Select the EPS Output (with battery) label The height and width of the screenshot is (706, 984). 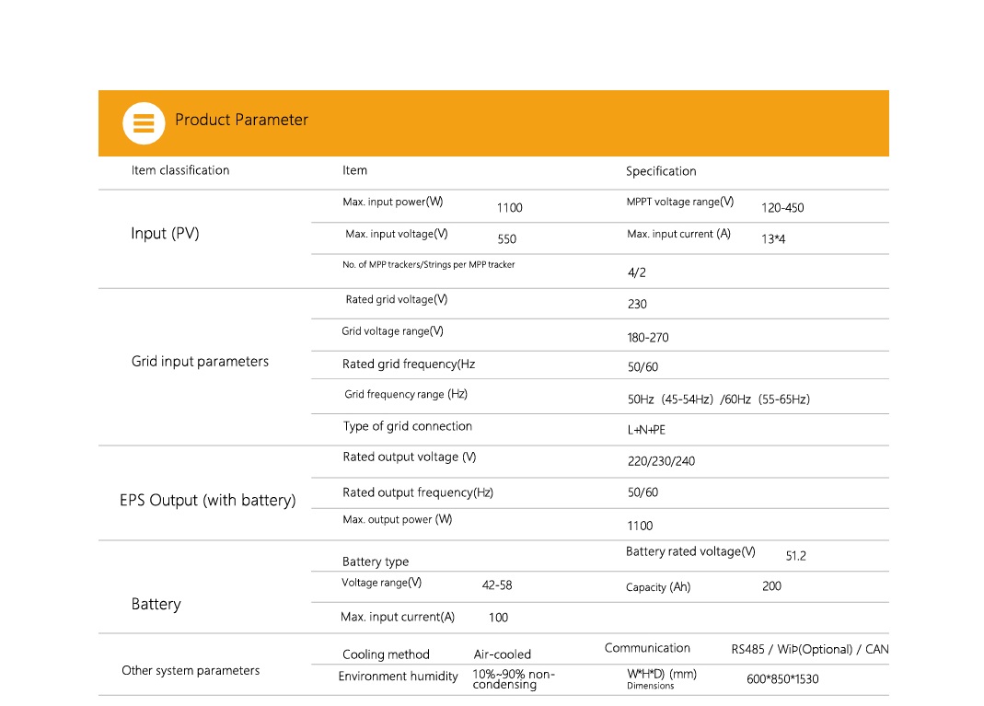coord(208,501)
